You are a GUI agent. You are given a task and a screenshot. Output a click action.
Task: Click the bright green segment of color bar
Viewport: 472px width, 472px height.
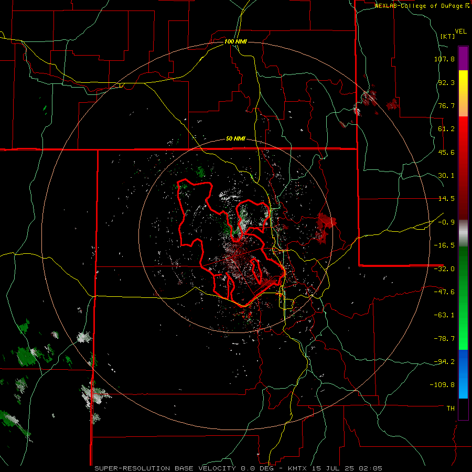tap(463, 298)
